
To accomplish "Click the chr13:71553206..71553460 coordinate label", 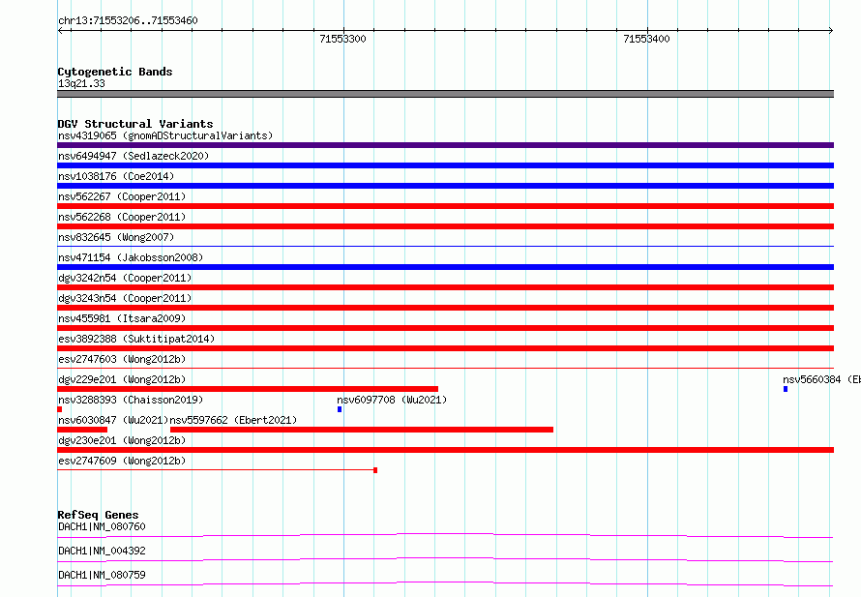I will 128,20.
